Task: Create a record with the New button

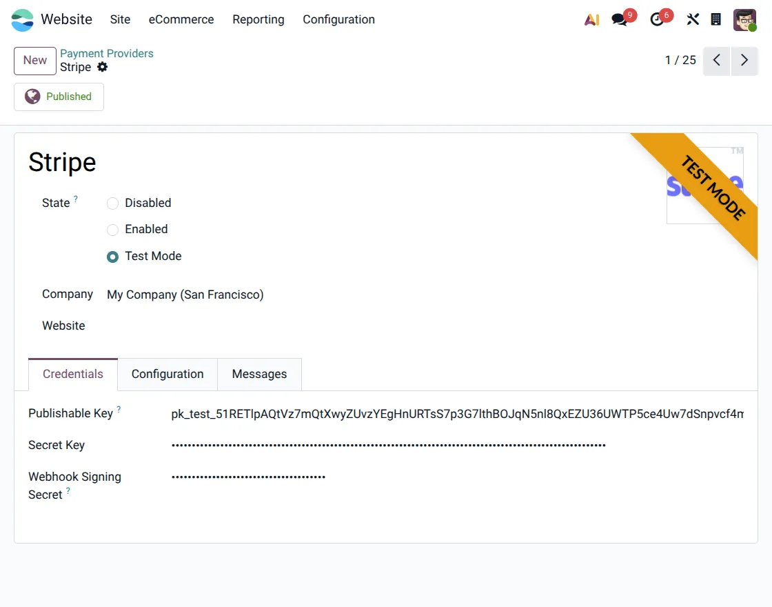Action: pos(34,61)
